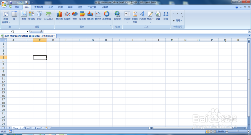Choose the area chart (面积图) icon
251x135 pixels.
(x=90, y=14)
